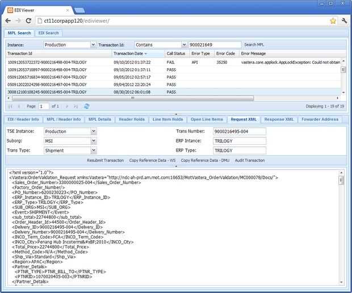Collapse the details form splitter arrow
This screenshot has height=293, width=352.
(x=176, y=166)
